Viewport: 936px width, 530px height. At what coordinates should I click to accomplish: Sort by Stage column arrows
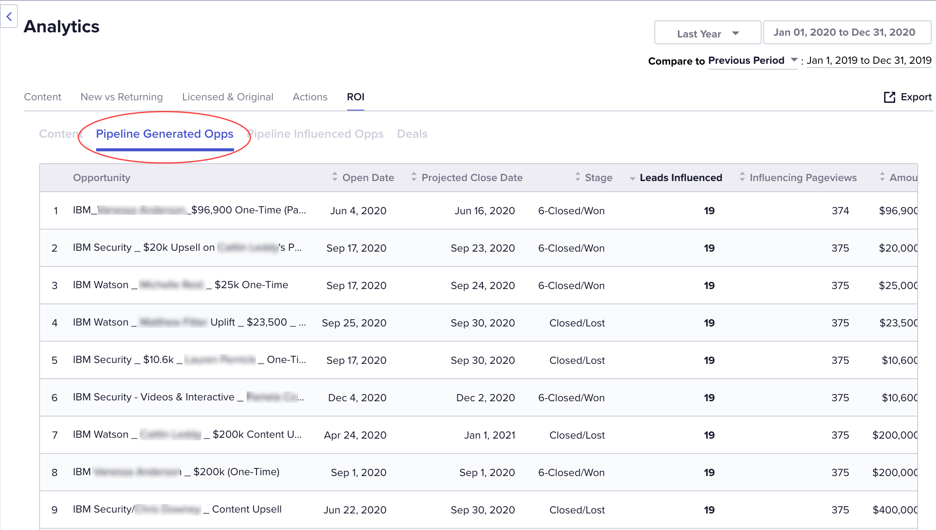(577, 177)
